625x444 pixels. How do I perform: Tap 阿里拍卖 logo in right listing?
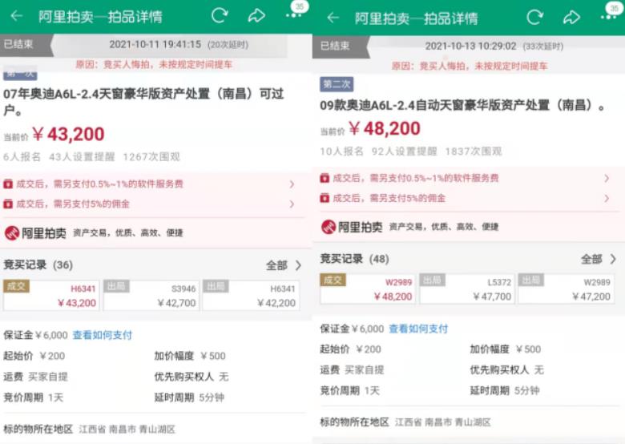click(352, 227)
